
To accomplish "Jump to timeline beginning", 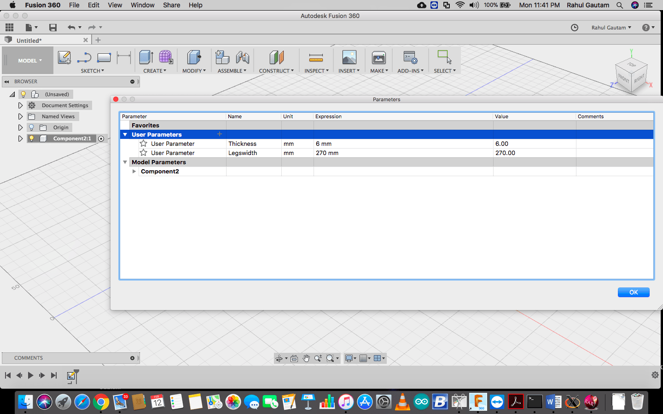I will (8, 375).
